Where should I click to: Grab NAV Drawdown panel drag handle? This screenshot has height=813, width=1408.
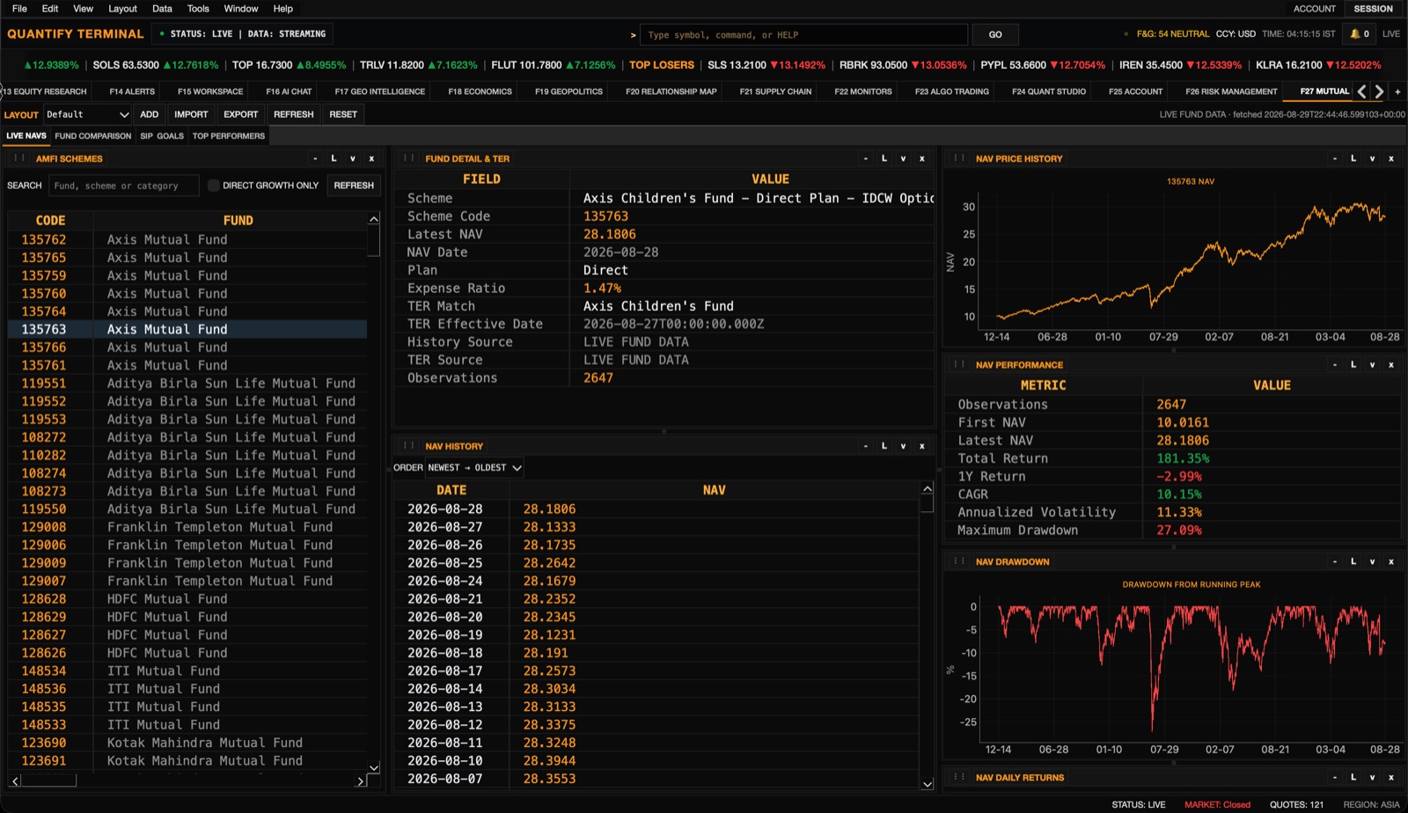959,561
